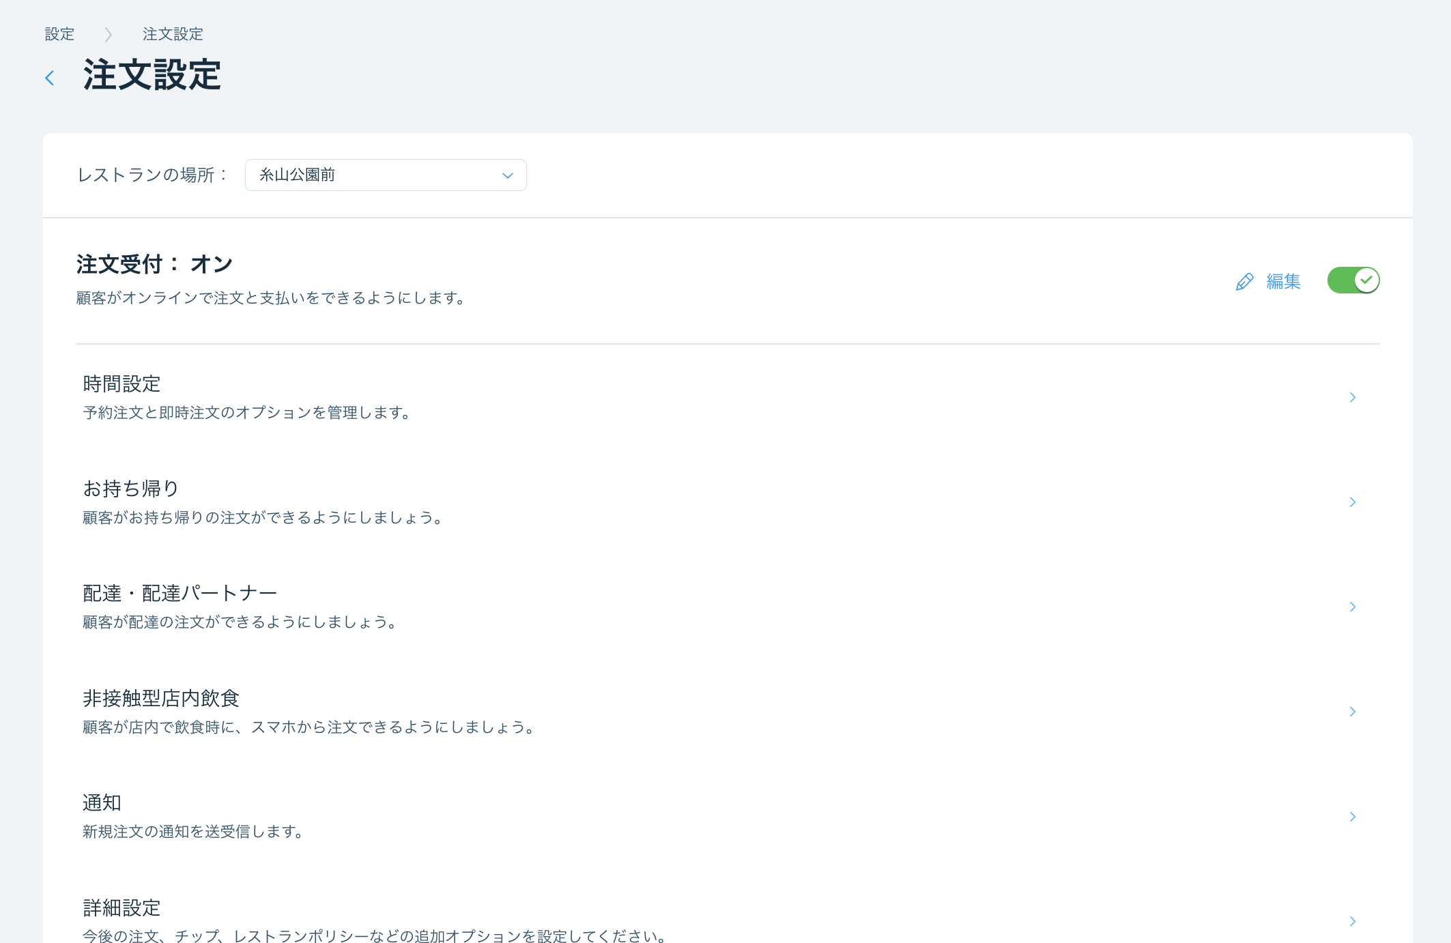This screenshot has width=1451, height=943.
Task: Open the 時間設定 section
Action: [x=122, y=384]
